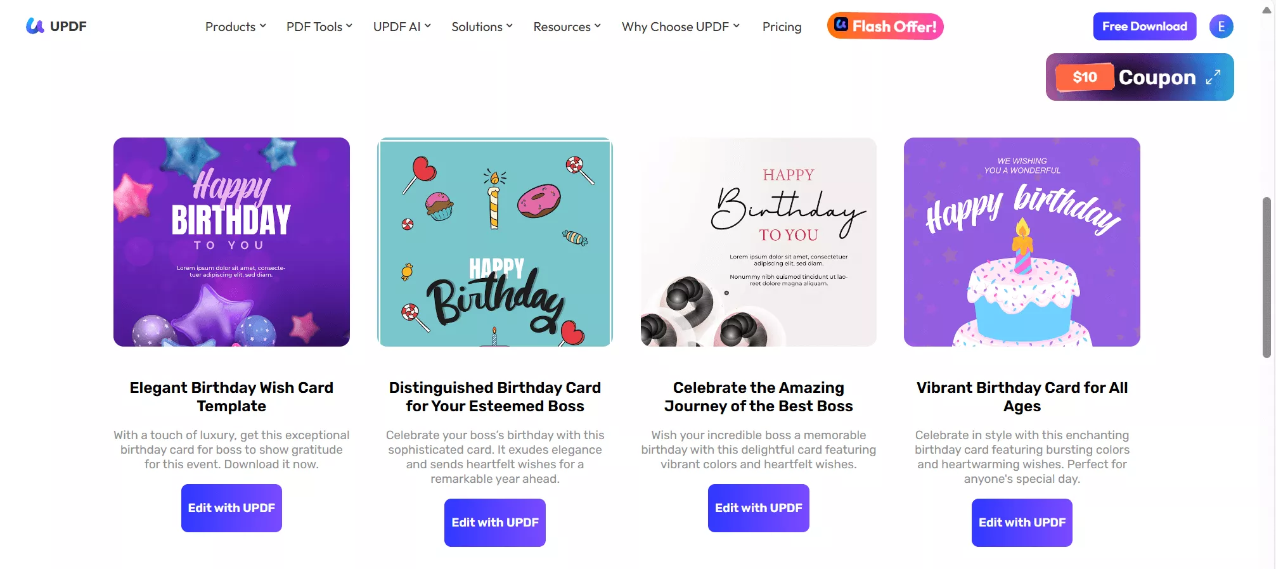Expand the Products dropdown menu
Screen dimensions: 1276x569
(235, 27)
